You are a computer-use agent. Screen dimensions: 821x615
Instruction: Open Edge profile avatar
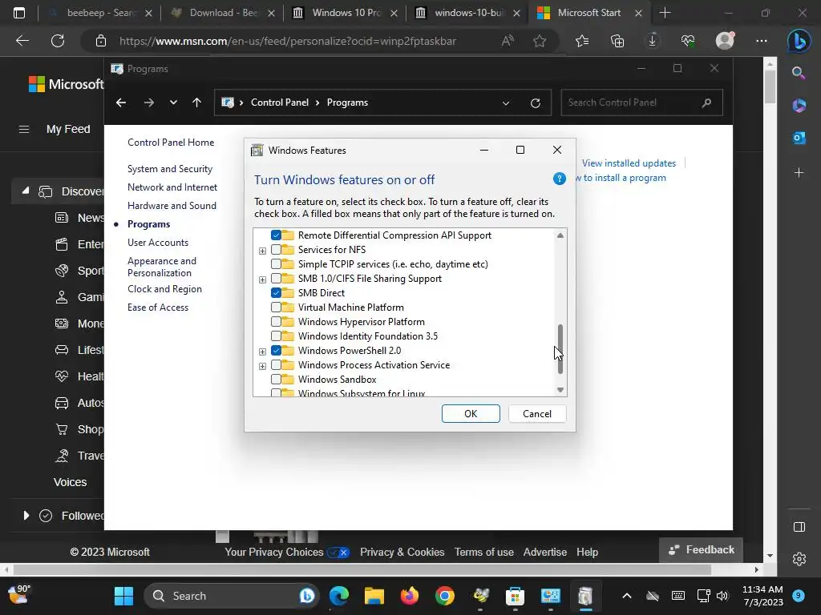pyautogui.click(x=725, y=41)
